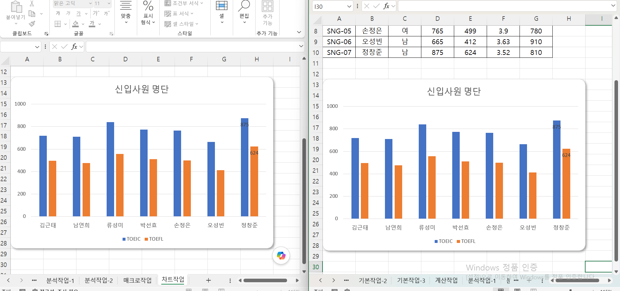Screen dimensions: 620x291
Task: Select column D header in right window
Action: coord(437,19)
